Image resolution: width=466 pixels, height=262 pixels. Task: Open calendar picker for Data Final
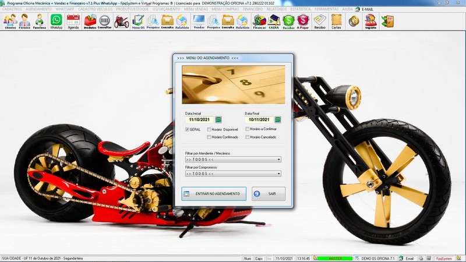[x=278, y=120]
